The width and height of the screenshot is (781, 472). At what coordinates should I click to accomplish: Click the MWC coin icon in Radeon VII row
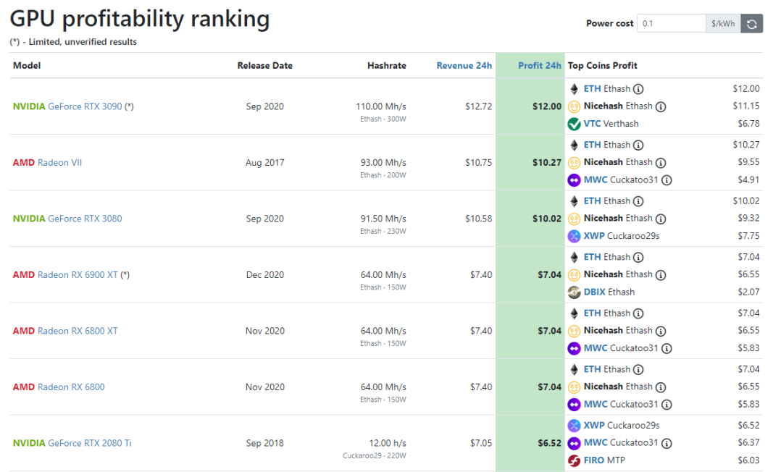[x=575, y=180]
